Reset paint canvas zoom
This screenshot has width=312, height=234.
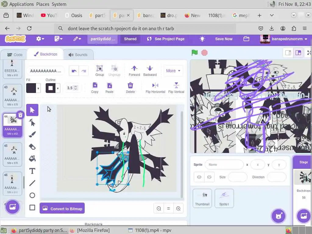tap(168, 208)
